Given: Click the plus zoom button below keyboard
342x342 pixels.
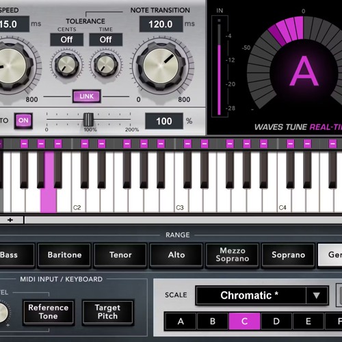Looking at the screenshot, I should (x=10, y=220).
